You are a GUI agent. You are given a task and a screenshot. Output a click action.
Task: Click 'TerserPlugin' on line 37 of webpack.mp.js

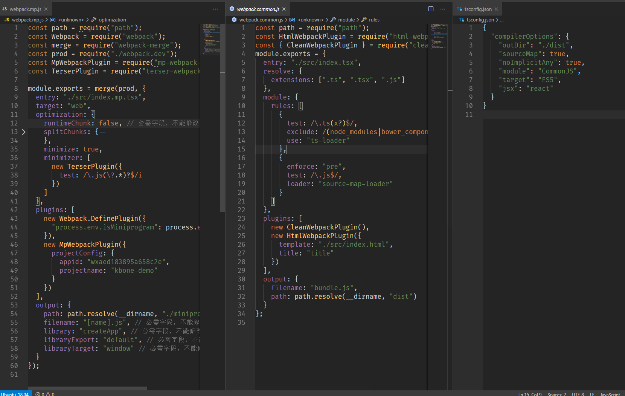tap(91, 167)
